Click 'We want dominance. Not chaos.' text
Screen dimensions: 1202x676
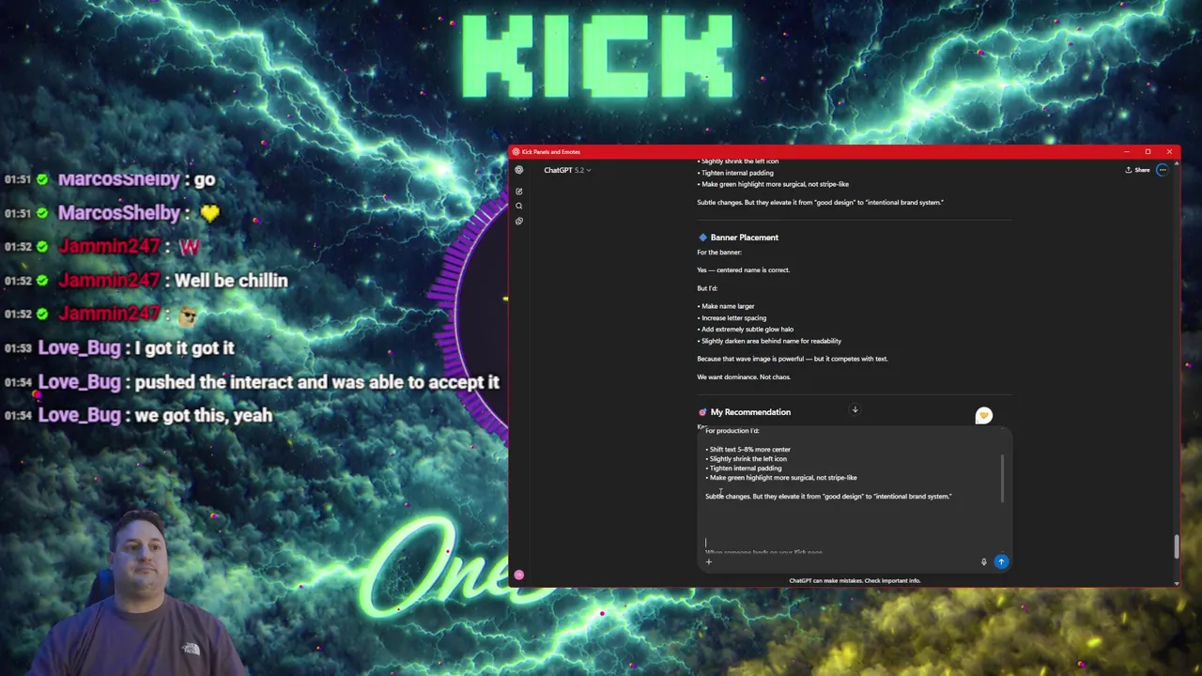[x=744, y=376]
